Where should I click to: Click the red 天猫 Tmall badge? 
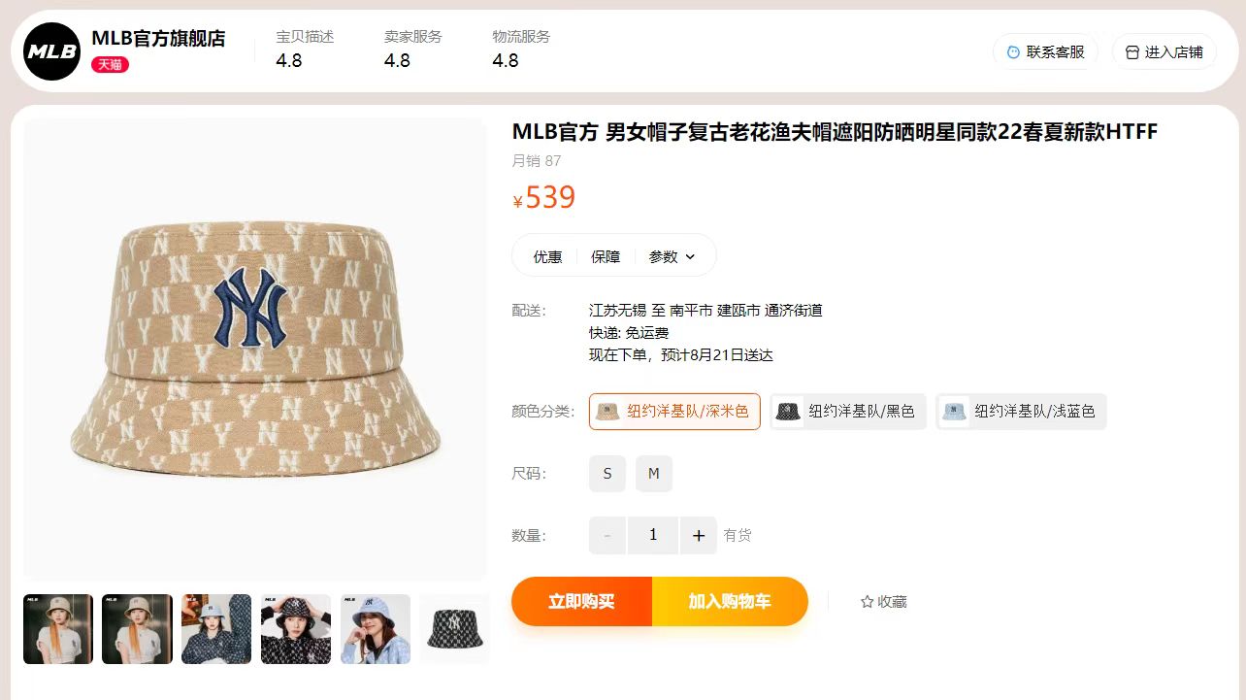[110, 65]
